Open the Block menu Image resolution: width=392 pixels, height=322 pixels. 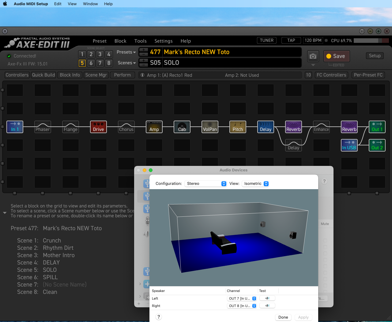pyautogui.click(x=120, y=41)
